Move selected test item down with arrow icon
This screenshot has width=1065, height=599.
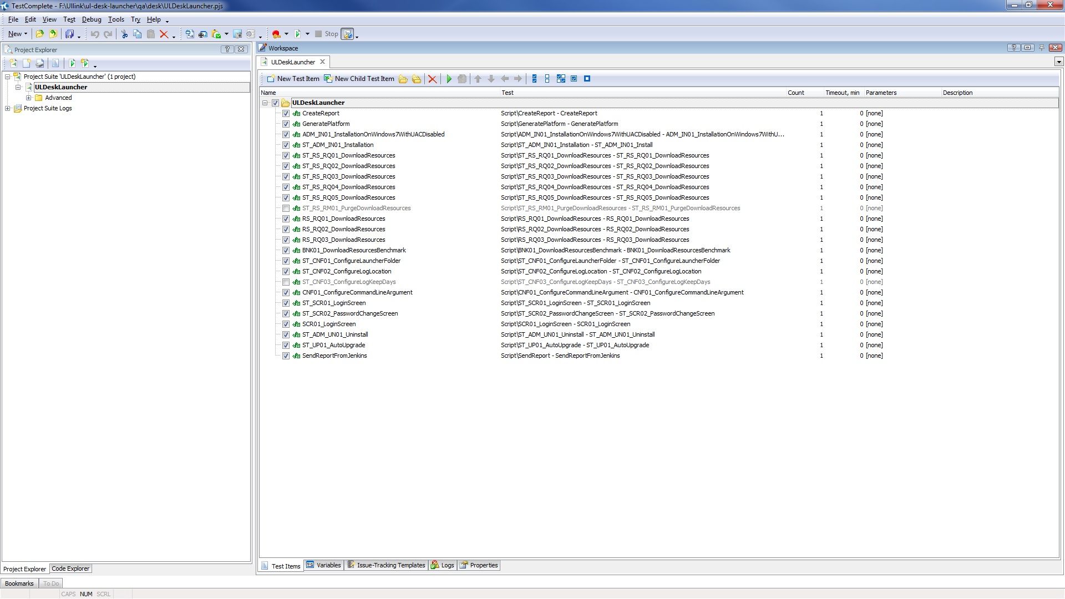pyautogui.click(x=491, y=79)
